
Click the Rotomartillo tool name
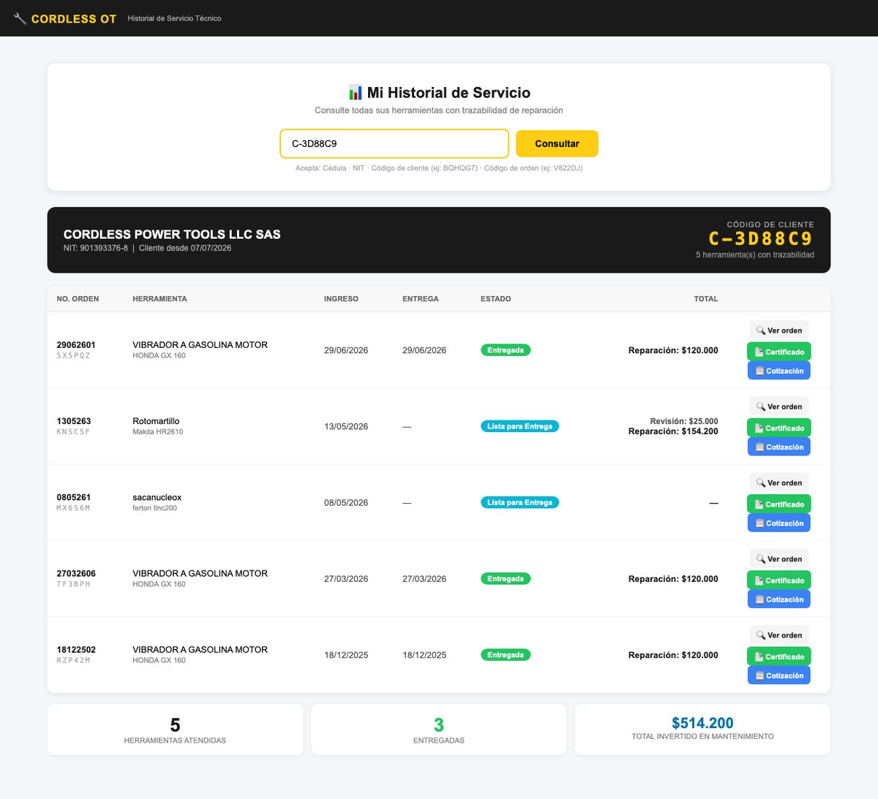(156, 421)
